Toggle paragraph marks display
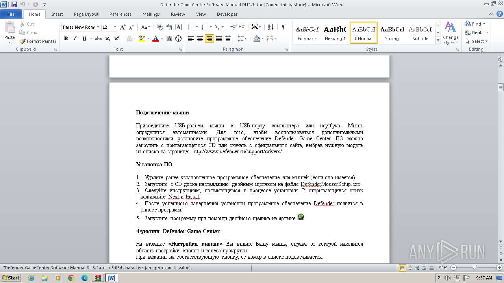Screen dimensions: 504x283 283,27
